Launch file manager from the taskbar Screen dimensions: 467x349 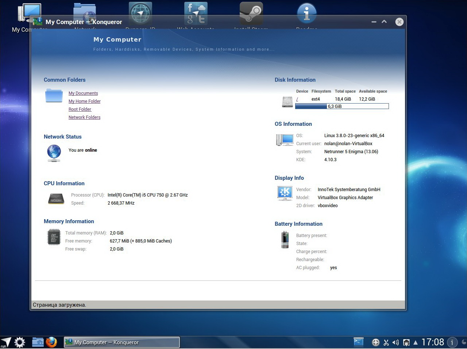click(x=38, y=342)
